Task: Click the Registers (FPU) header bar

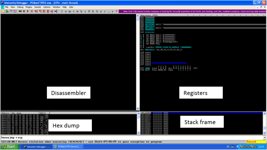Action: click(x=203, y=15)
